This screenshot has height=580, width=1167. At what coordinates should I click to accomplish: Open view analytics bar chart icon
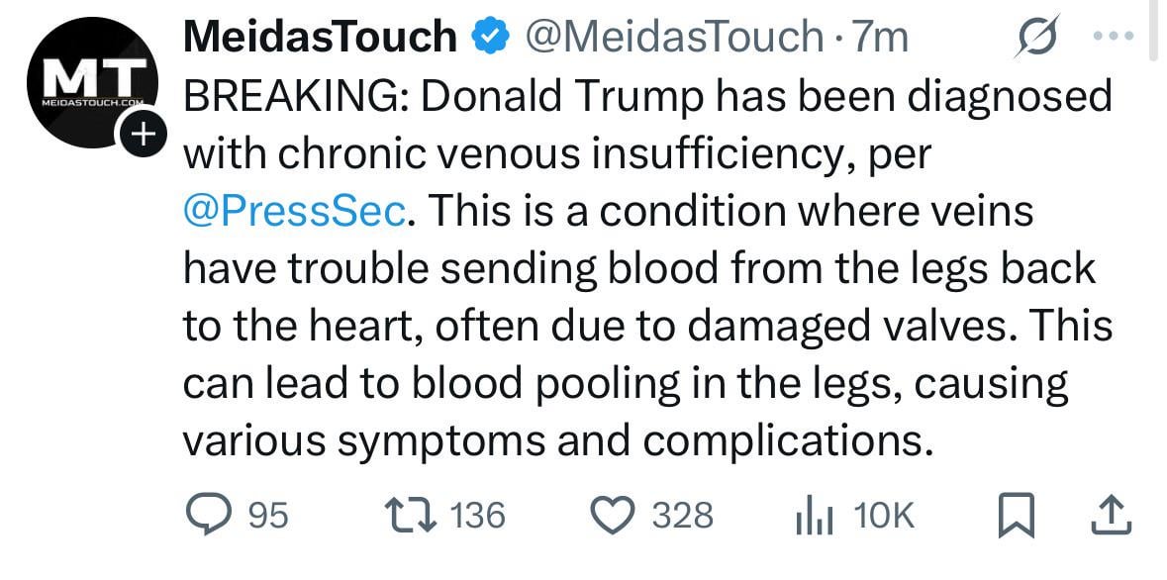(x=815, y=516)
